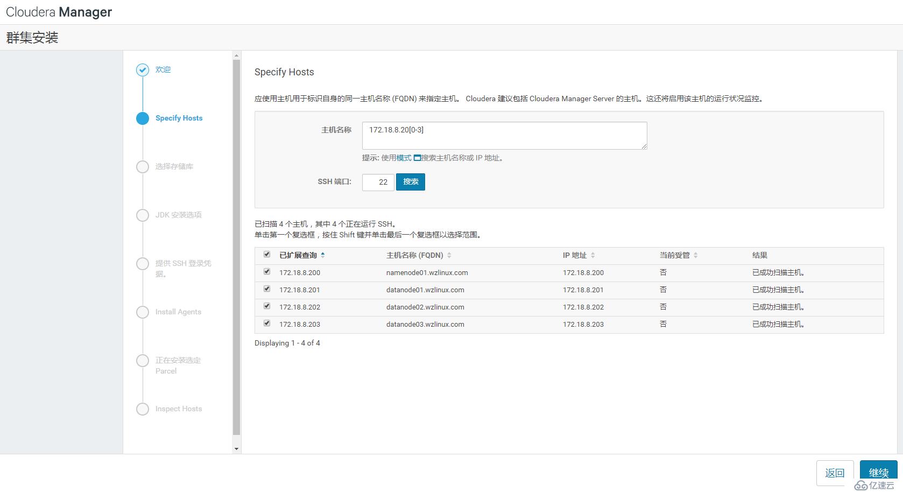Click into the 主机名称 text area
This screenshot has width=903, height=492.
(504, 136)
